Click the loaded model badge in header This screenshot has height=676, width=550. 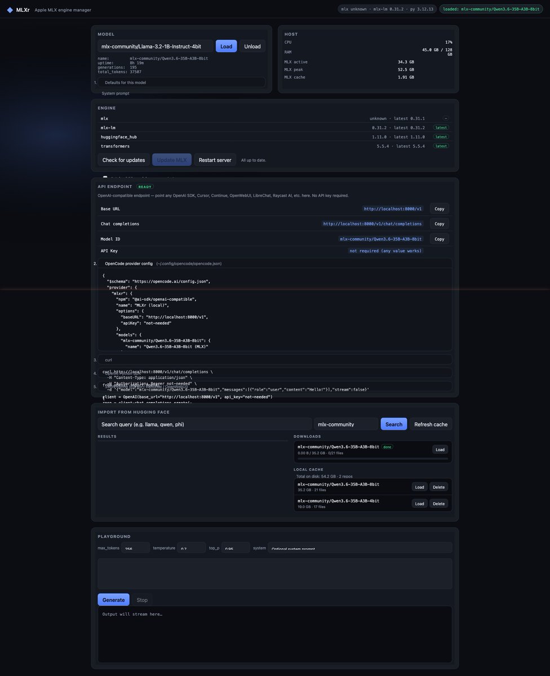[492, 9]
